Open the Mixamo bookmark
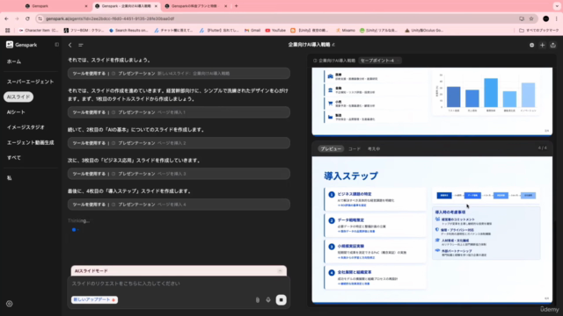The width and height of the screenshot is (563, 316). pos(346,31)
